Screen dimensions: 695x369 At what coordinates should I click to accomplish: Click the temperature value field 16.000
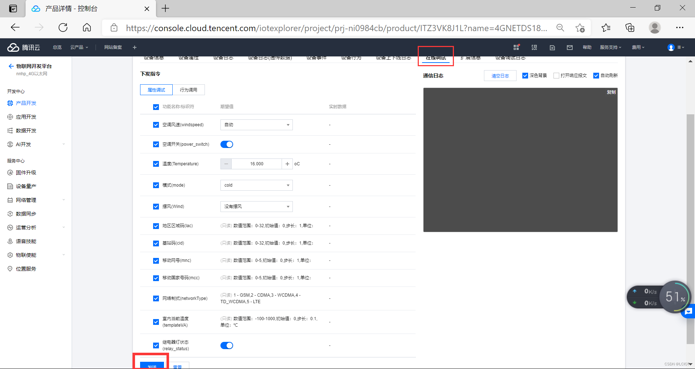coord(257,164)
